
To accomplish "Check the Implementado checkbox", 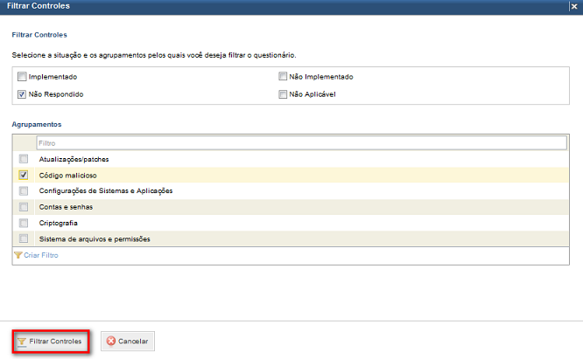I will pyautogui.click(x=22, y=76).
